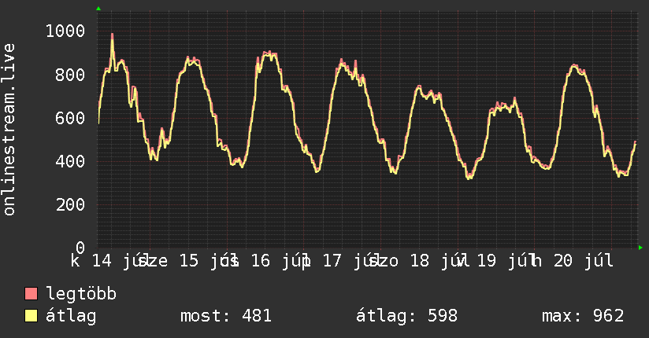Image resolution: width=649 pixels, height=338 pixels.
Task: Click the átlag legend label
Action: point(71,316)
